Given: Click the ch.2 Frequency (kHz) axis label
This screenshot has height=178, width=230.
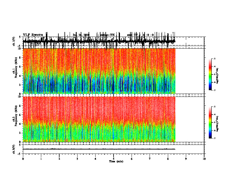Looking at the screenshot, I should tap(15, 116).
